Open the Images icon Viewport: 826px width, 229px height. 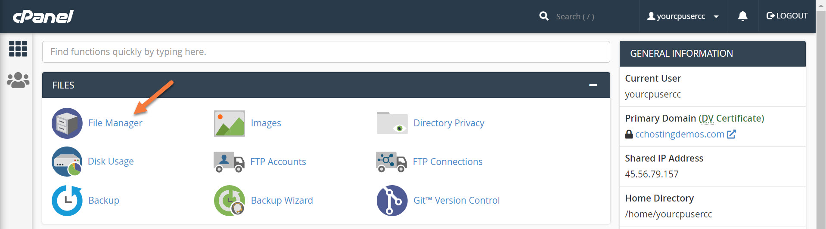229,123
